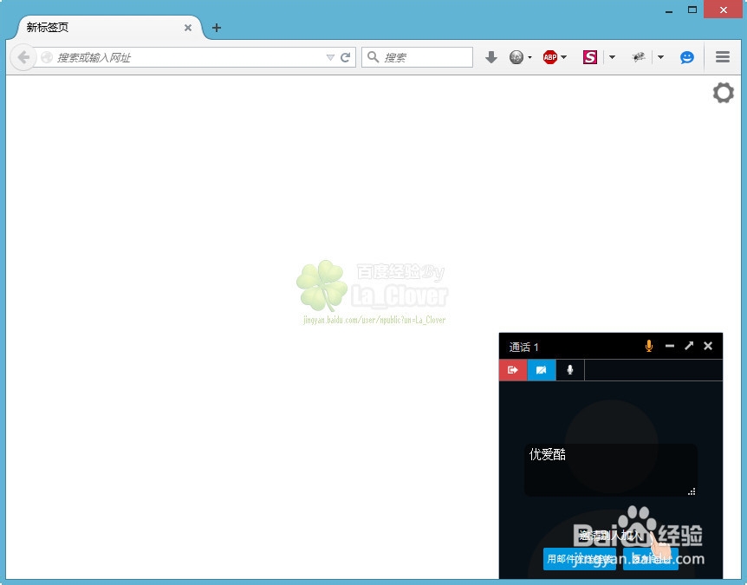Maximize the browser window
The image size is (747, 585).
coord(692,10)
